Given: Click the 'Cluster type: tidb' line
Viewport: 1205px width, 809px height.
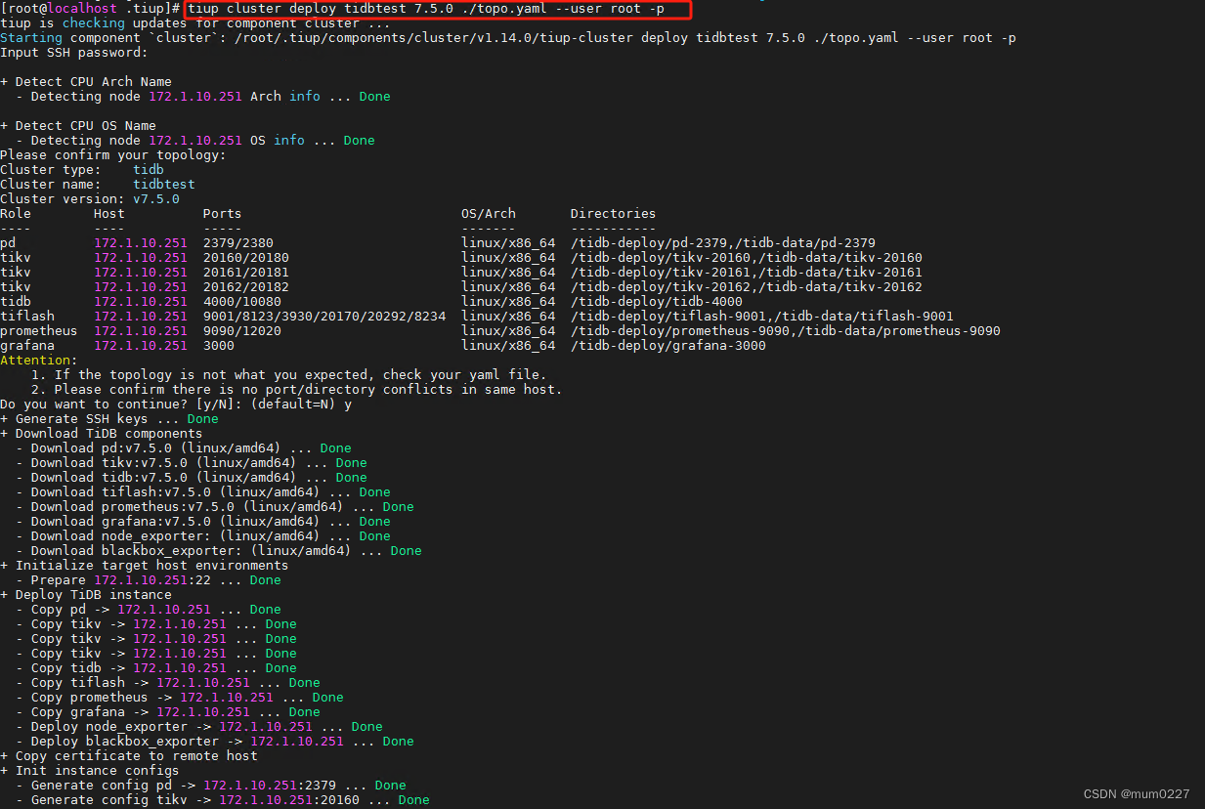Looking at the screenshot, I should pos(82,170).
